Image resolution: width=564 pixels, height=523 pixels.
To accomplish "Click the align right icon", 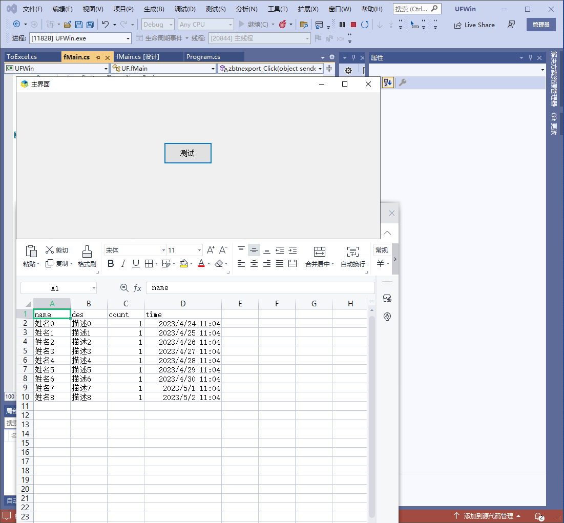I will coord(266,264).
